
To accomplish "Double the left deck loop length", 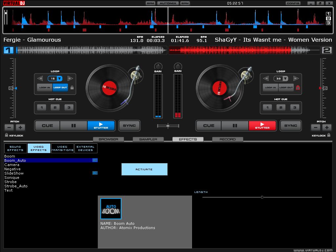I will tap(70, 78).
